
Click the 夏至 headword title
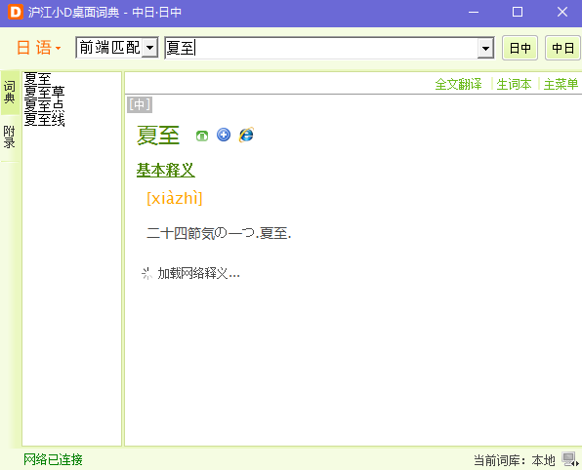click(x=158, y=135)
